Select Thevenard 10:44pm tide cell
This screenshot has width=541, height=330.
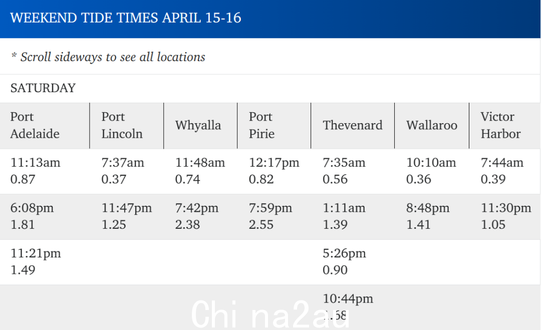(353, 307)
